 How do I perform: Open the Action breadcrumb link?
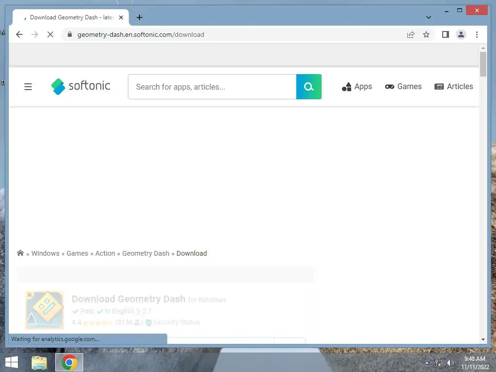(105, 253)
